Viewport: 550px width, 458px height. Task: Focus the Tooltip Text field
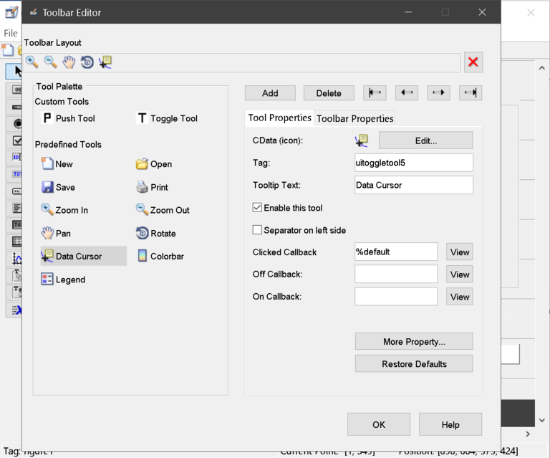(x=414, y=185)
